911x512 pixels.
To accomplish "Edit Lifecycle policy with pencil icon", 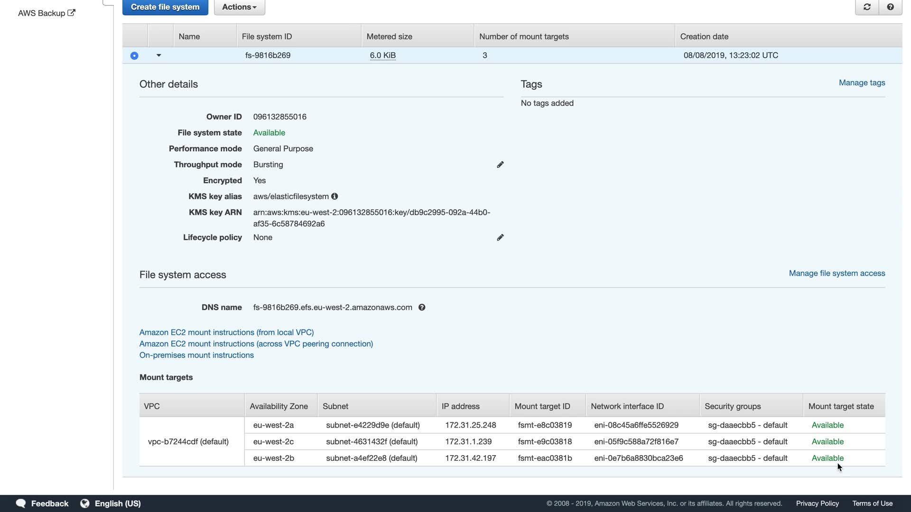I will (500, 238).
